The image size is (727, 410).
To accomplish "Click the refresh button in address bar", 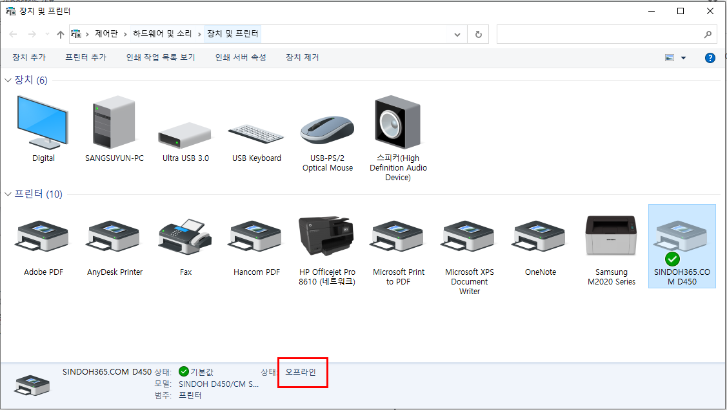I will [x=479, y=34].
